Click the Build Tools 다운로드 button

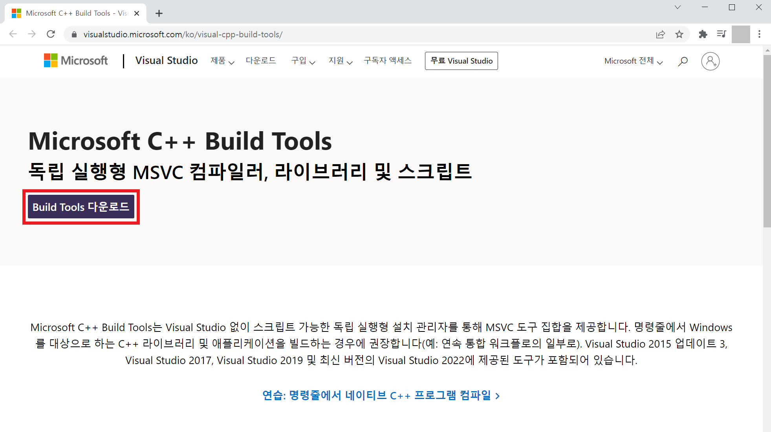tap(81, 207)
